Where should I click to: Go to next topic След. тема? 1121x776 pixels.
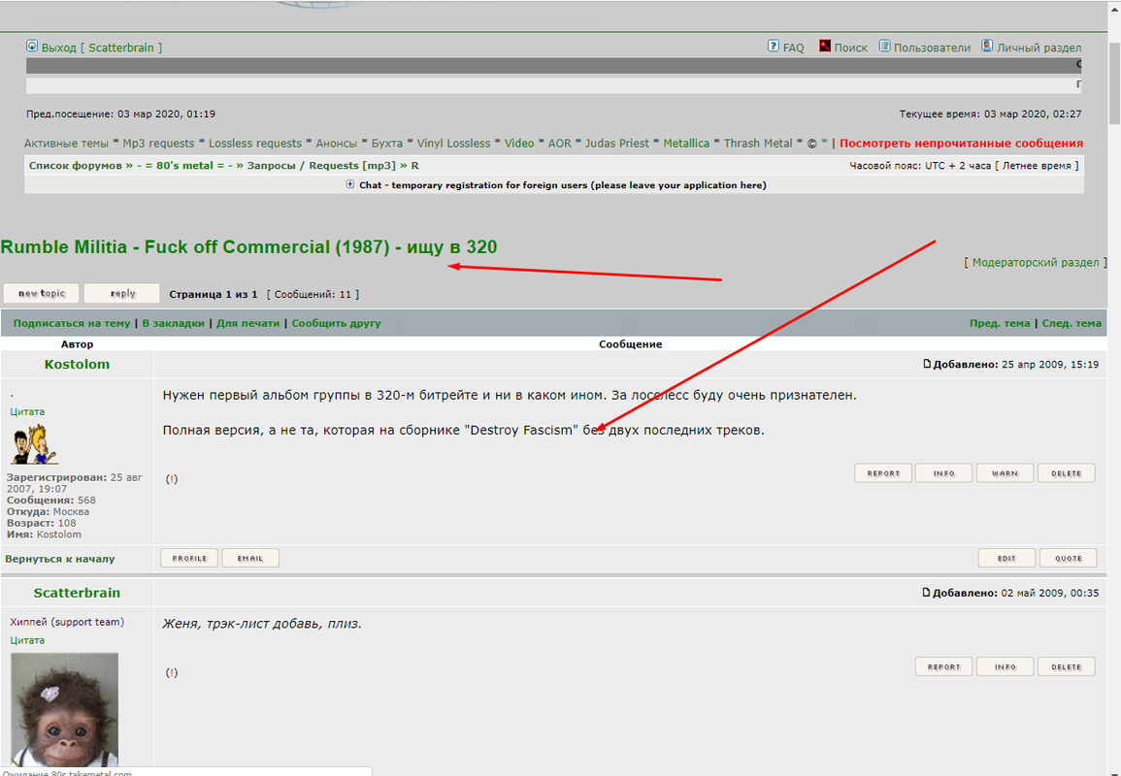click(x=1072, y=323)
